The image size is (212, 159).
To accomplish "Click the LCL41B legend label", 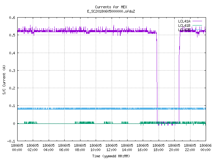I will point(184,26).
